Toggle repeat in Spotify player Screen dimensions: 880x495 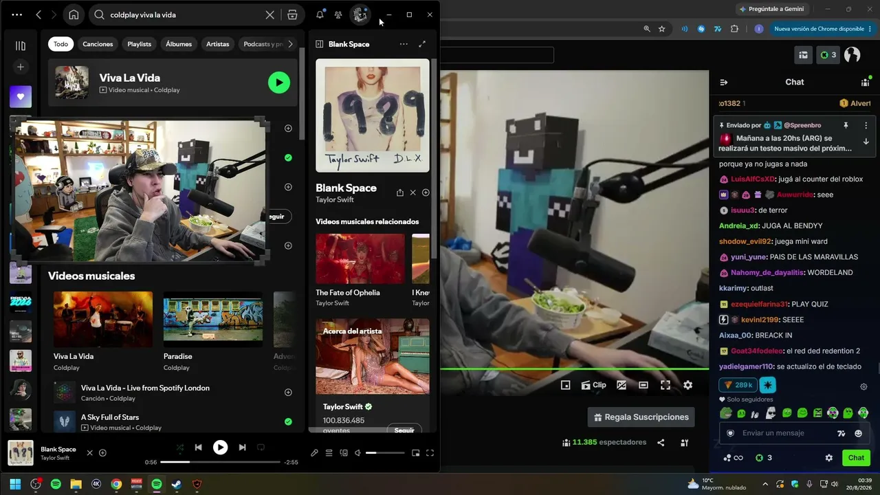tap(261, 448)
